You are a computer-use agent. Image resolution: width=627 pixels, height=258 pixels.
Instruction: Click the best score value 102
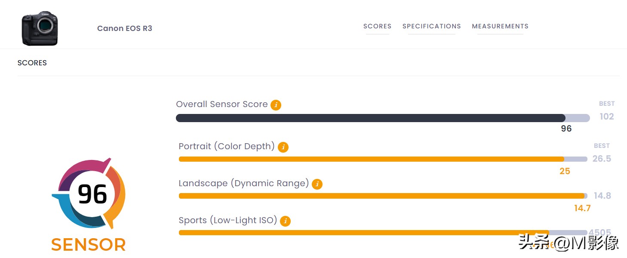(606, 117)
